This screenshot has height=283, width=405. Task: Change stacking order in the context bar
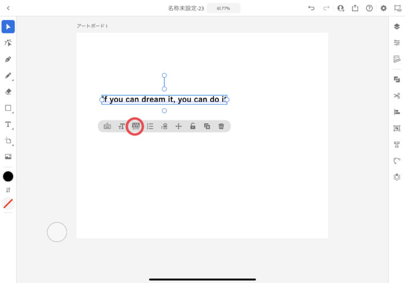[x=164, y=126]
